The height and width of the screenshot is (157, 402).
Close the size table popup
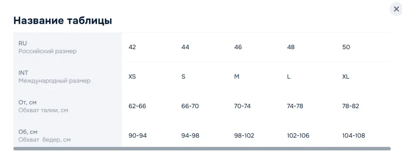(396, 9)
